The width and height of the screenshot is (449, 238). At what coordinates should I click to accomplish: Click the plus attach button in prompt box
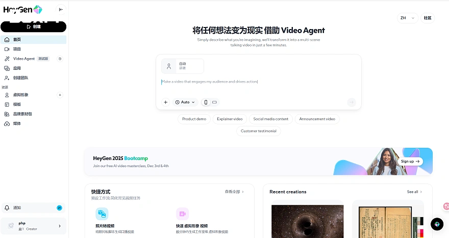click(165, 102)
